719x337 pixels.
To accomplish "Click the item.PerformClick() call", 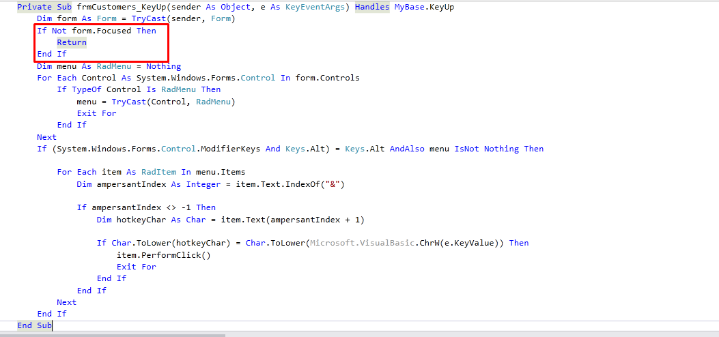I will pyautogui.click(x=164, y=254).
